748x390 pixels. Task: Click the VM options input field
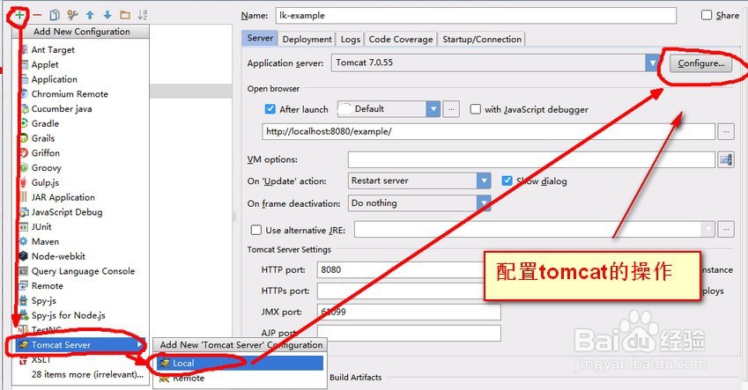point(531,159)
